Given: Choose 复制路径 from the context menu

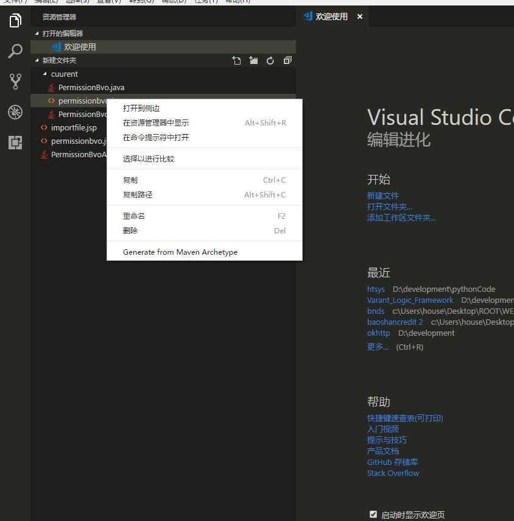Looking at the screenshot, I should click(205, 195).
